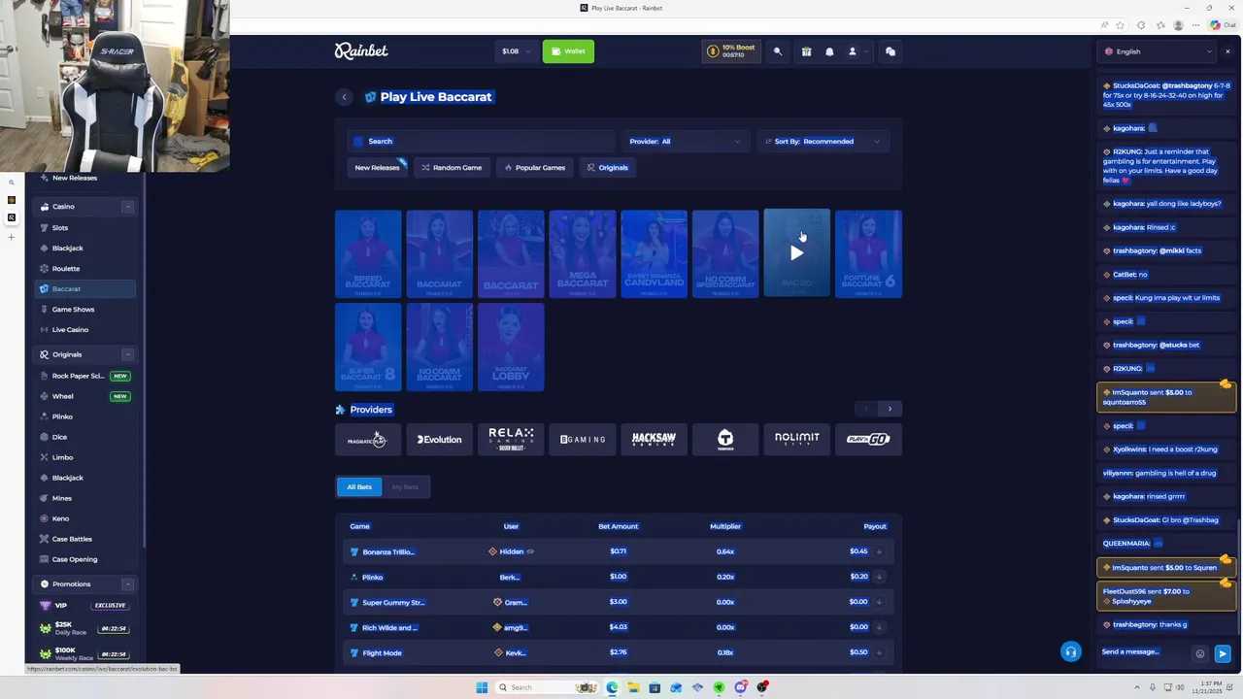Viewport: 1243px width, 699px height.
Task: Expand the Bonanza Trillio... bet row arrow
Action: point(879,551)
